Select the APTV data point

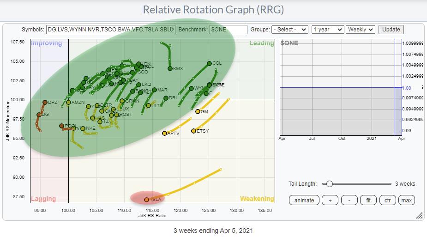(x=164, y=133)
